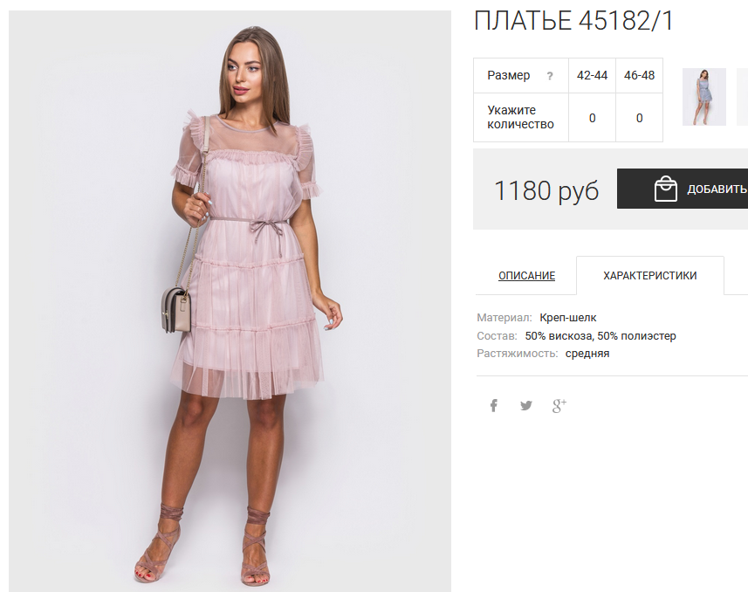
Task: Share via the Google Plus icon
Action: [x=559, y=406]
